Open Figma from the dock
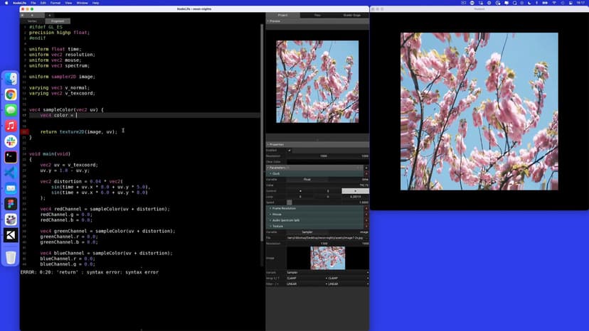 click(11, 204)
